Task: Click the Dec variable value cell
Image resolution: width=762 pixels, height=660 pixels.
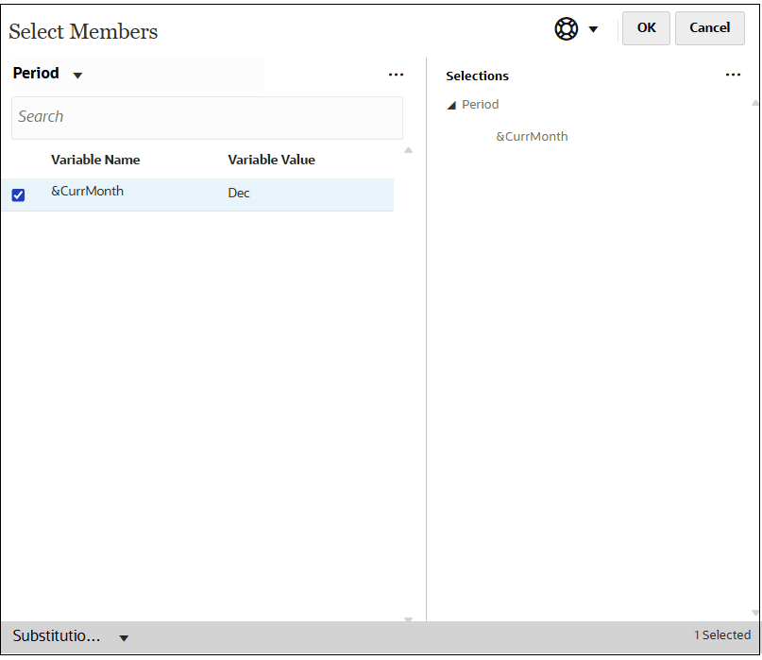Action: (x=238, y=193)
